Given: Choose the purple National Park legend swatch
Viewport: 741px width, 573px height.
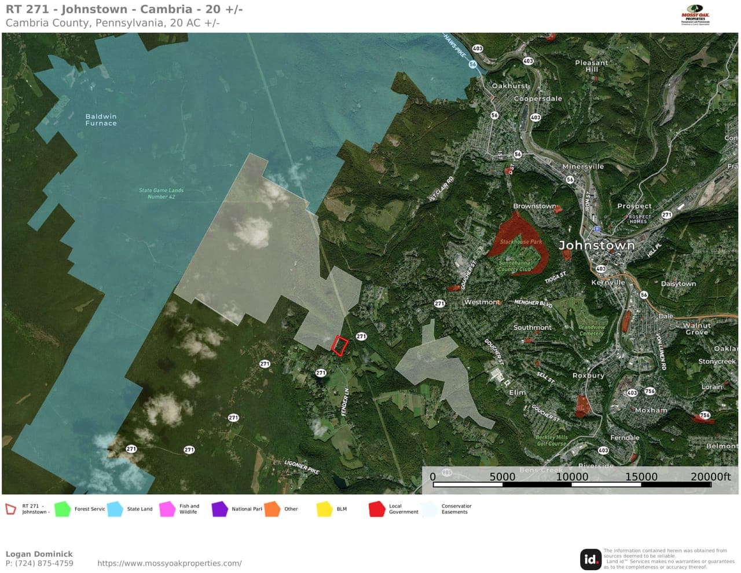Looking at the screenshot, I should point(220,509).
